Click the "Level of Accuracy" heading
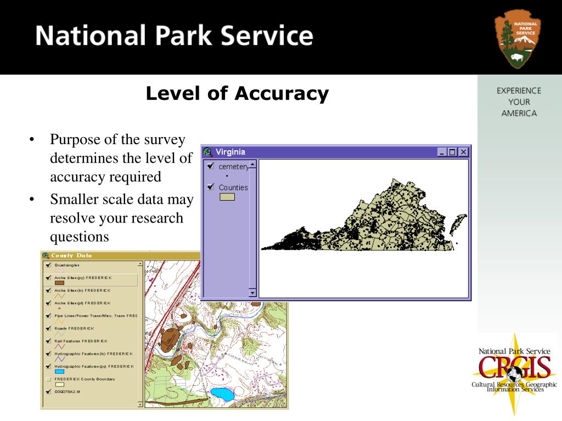The width and height of the screenshot is (562, 421). coord(237,94)
